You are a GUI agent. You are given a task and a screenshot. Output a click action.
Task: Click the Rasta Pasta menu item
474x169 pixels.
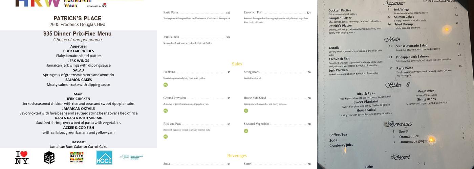(171, 13)
